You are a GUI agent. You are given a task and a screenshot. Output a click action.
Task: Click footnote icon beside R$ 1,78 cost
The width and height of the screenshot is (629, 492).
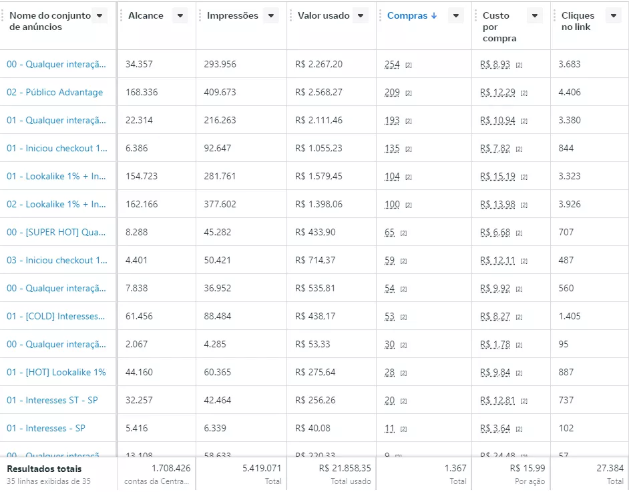pos(519,345)
